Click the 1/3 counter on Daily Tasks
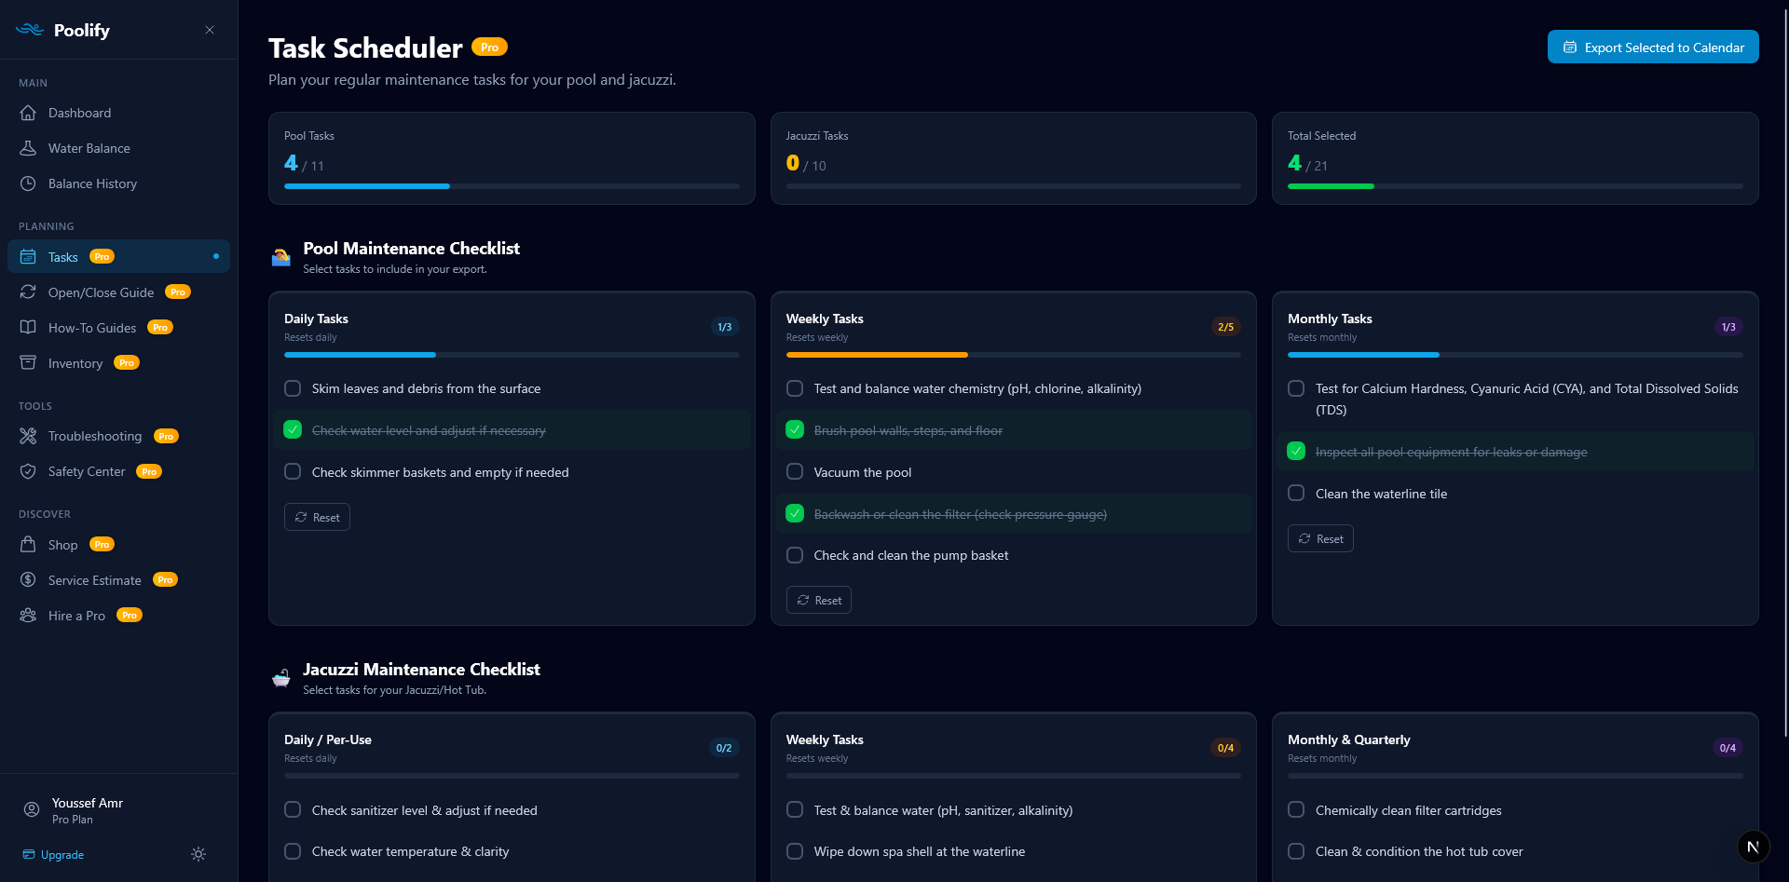Image resolution: width=1789 pixels, height=882 pixels. click(x=724, y=327)
